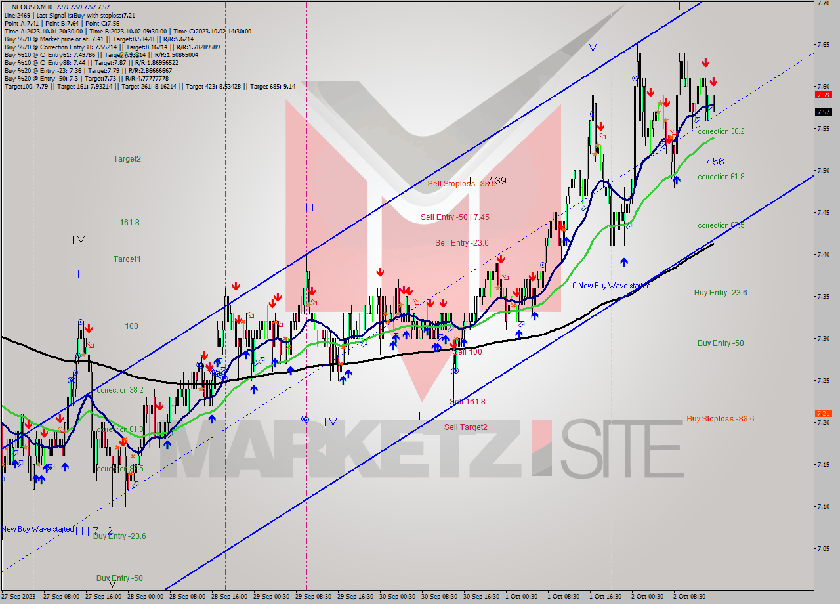
Task: Select the 'Sell Entry -23.6' label
Action: 462,243
